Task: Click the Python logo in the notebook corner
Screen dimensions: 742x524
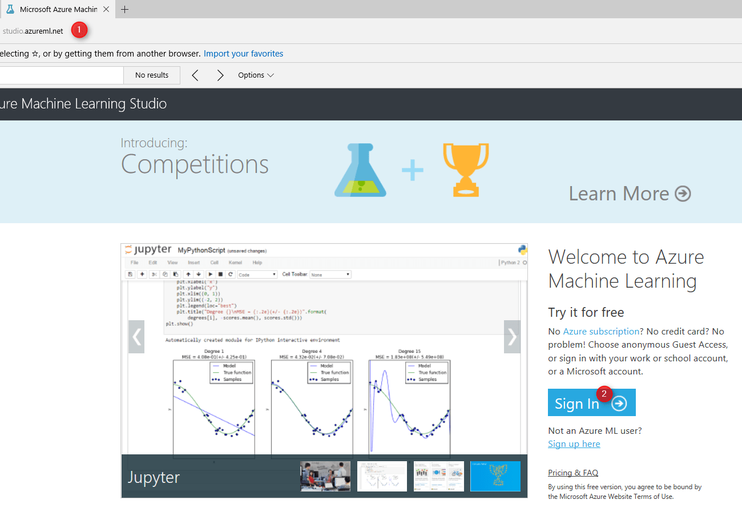Action: click(522, 250)
